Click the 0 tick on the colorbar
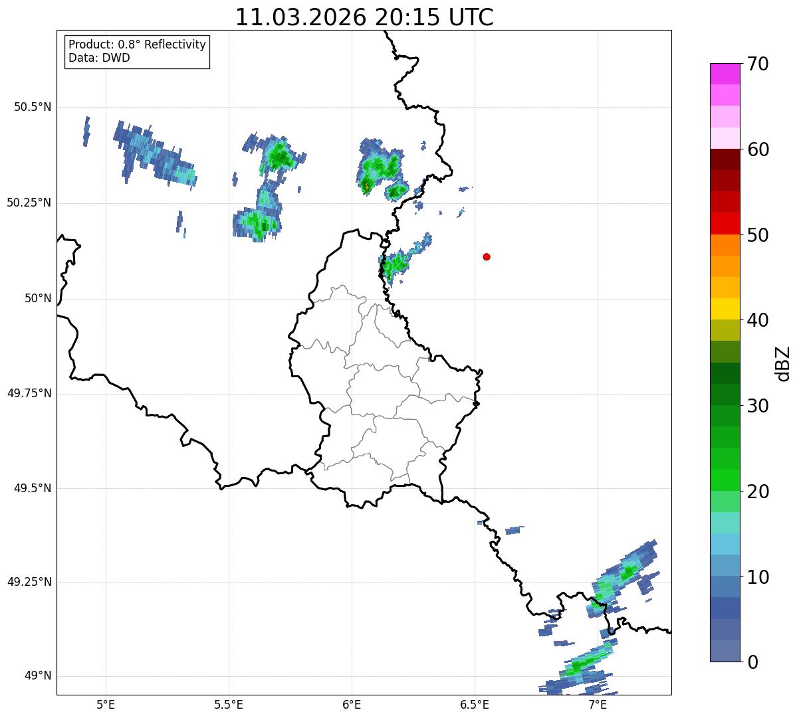799x718 pixels. (x=752, y=662)
